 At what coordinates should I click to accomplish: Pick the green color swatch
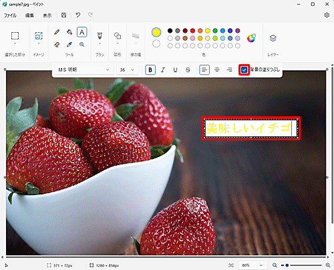coord(215,31)
